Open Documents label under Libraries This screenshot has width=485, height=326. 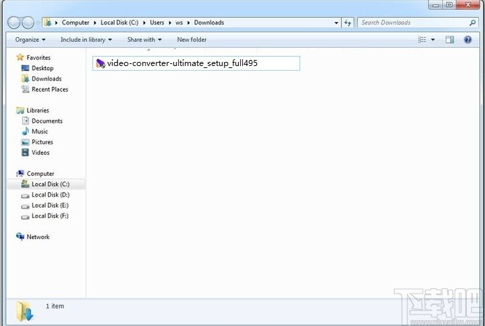tap(47, 121)
